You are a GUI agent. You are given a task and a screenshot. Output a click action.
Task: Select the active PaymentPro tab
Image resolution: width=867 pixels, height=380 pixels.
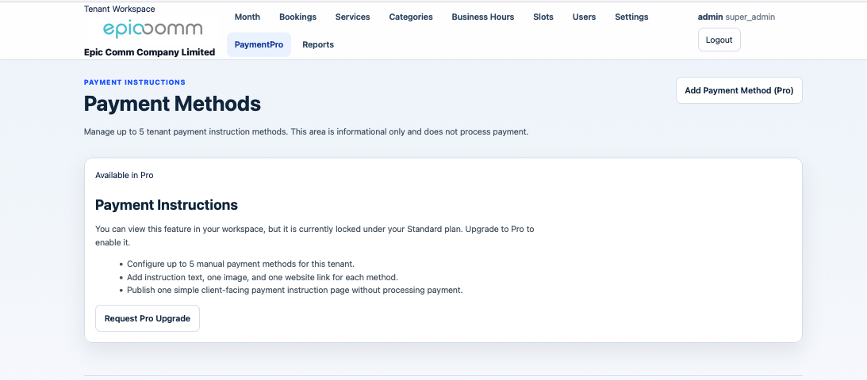pos(259,45)
